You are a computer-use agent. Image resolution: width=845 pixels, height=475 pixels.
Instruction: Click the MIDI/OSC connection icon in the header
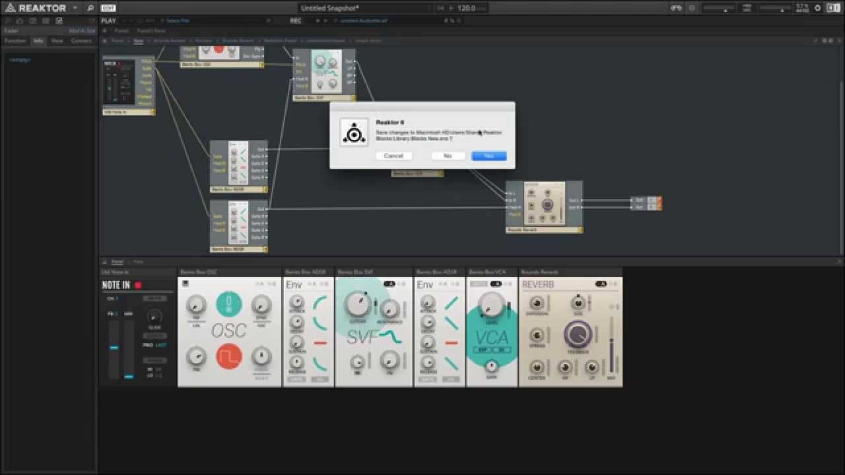[x=676, y=8]
